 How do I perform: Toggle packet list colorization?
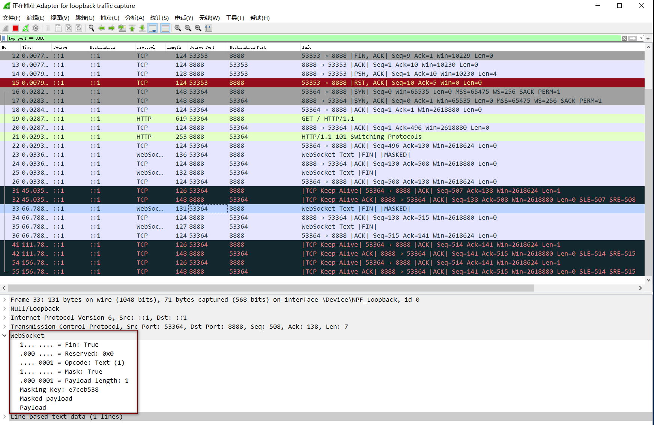click(165, 28)
